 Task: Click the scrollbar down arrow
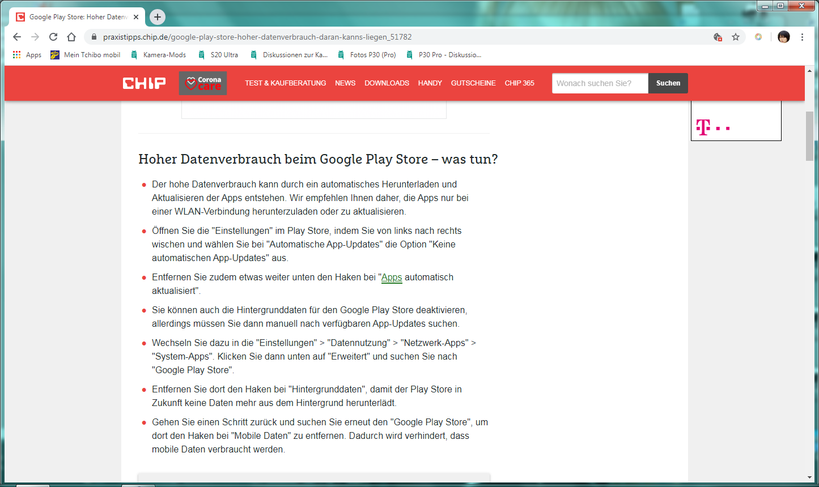809,478
